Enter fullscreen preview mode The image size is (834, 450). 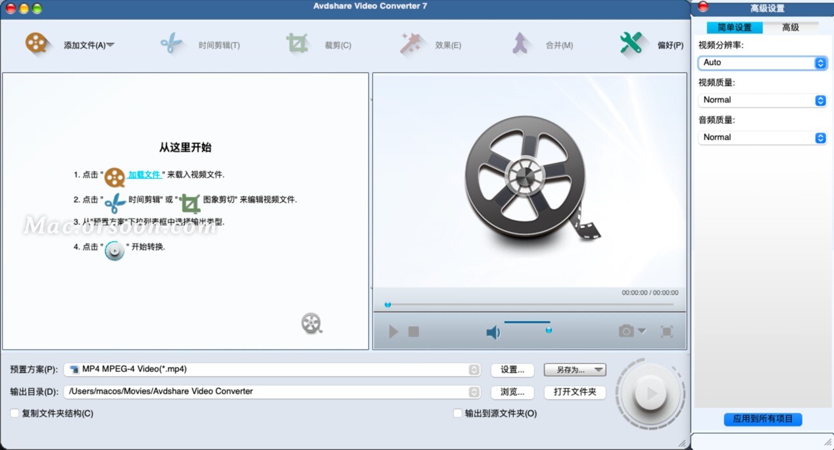click(667, 332)
